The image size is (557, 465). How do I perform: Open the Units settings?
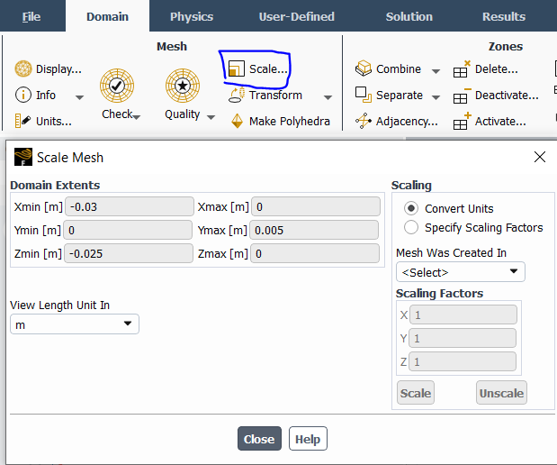click(x=43, y=121)
